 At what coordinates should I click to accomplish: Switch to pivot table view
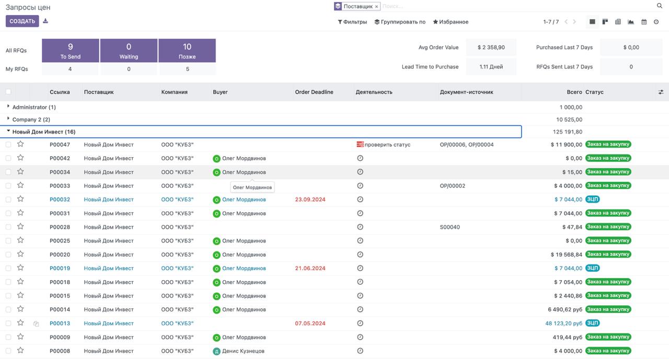coord(618,22)
